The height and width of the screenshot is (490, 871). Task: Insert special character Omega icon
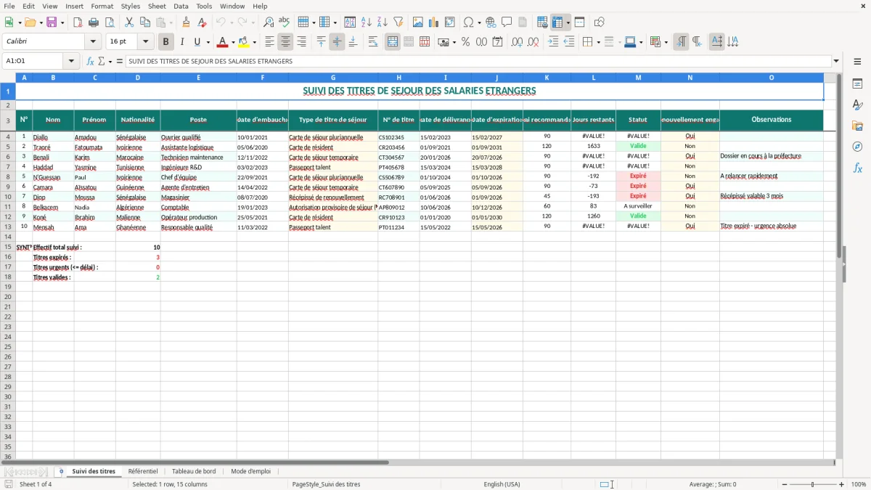click(468, 23)
